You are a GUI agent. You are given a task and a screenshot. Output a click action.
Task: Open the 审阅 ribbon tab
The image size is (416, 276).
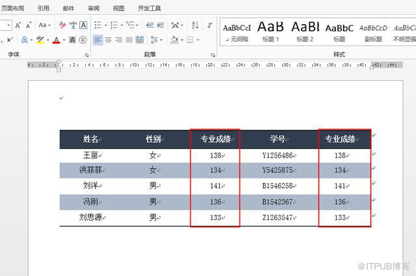coord(94,8)
